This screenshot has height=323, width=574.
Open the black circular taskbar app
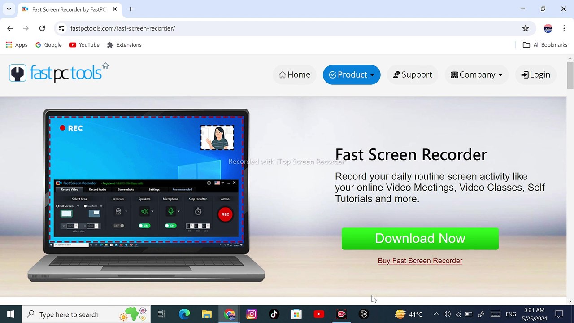point(364,314)
